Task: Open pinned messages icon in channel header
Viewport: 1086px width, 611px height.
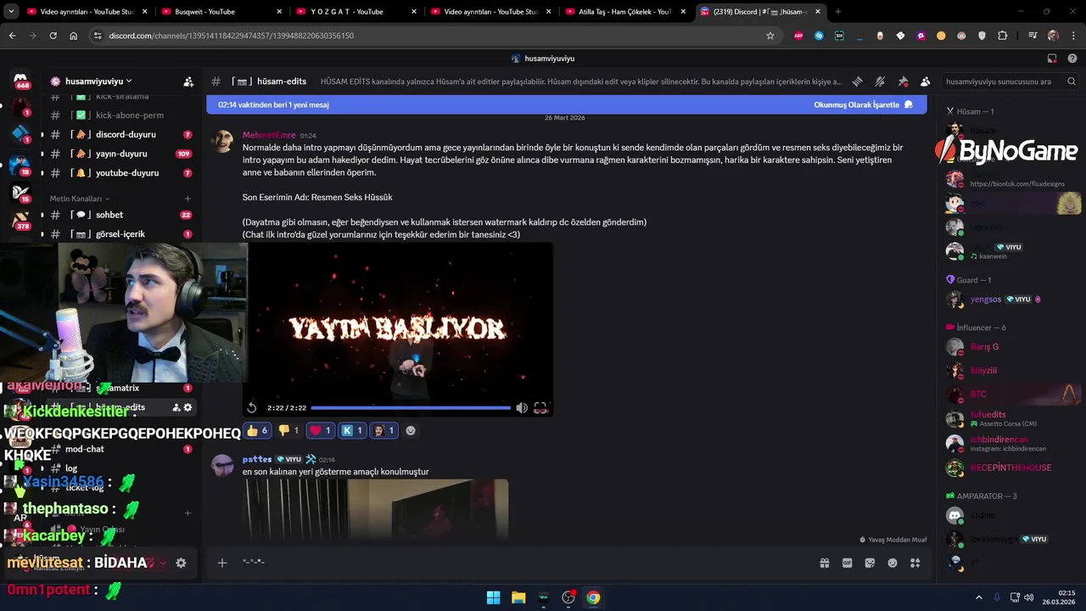Action: coord(903,81)
